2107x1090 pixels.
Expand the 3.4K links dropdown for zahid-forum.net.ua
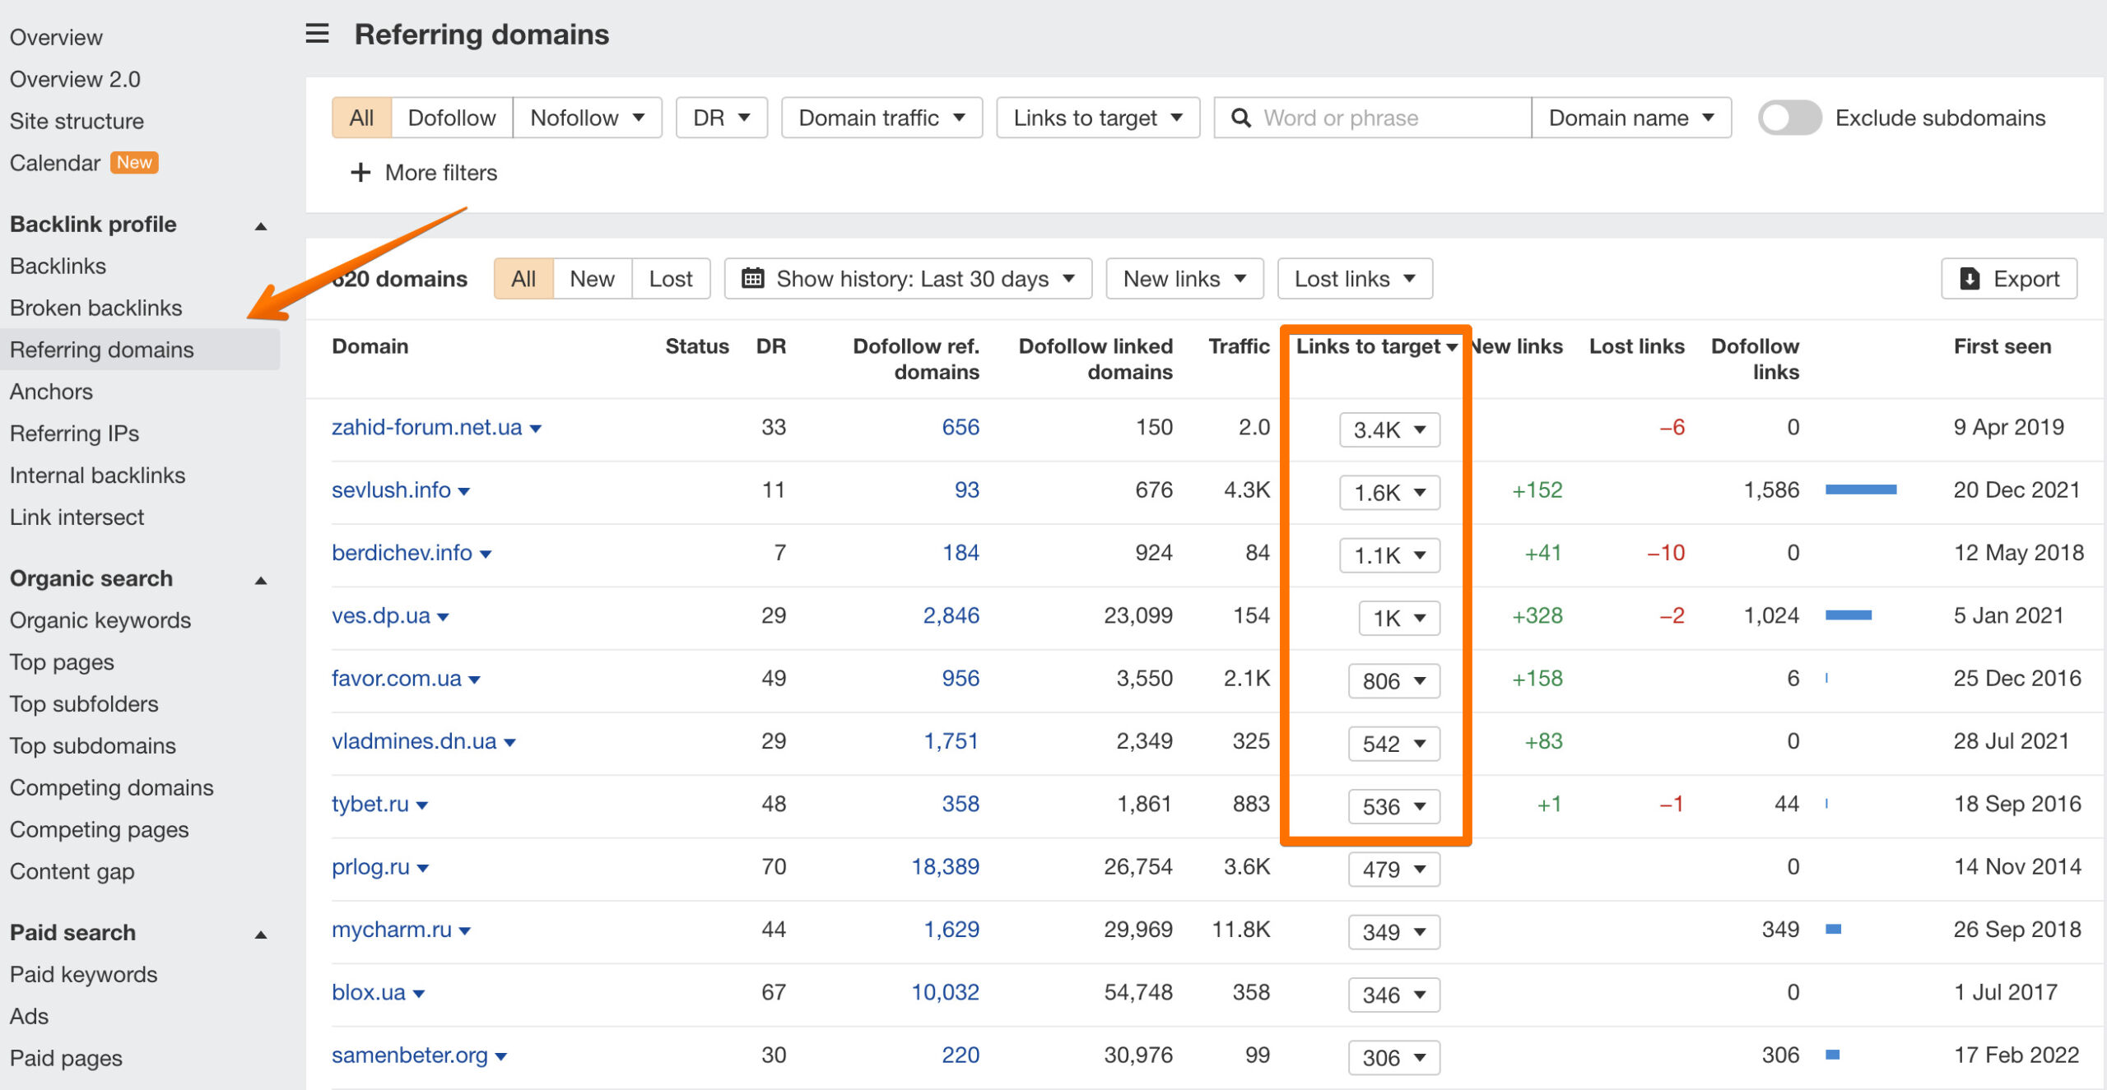1389,429
